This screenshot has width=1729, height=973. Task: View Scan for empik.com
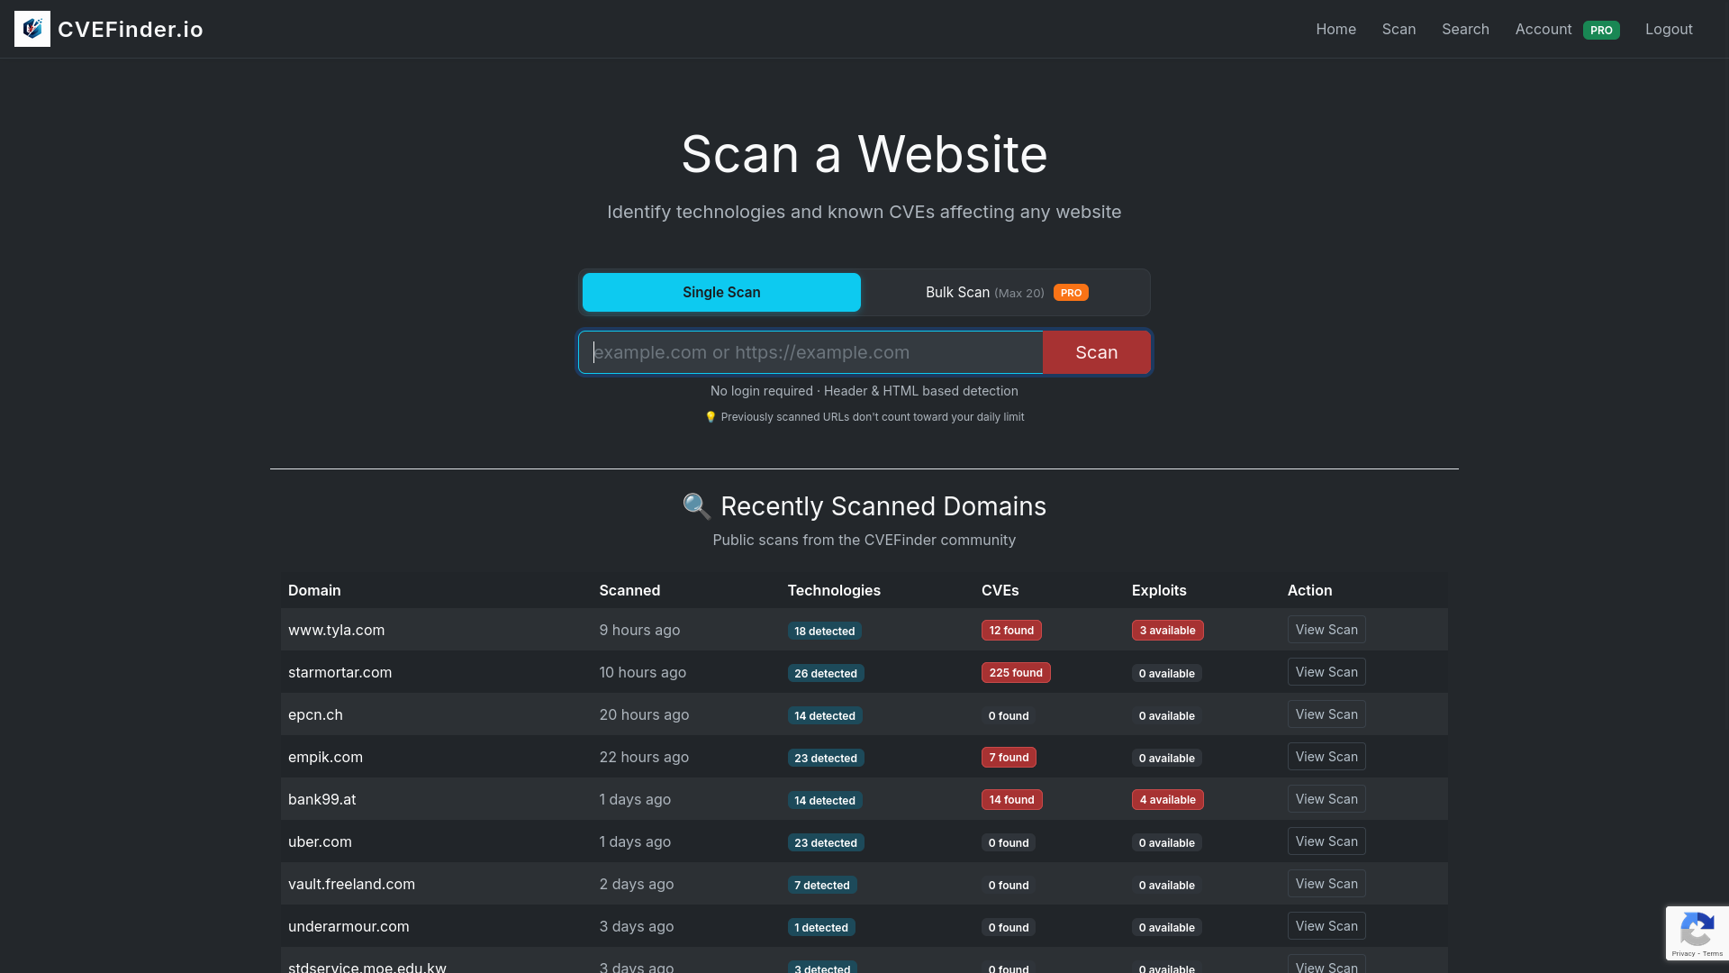point(1326,757)
